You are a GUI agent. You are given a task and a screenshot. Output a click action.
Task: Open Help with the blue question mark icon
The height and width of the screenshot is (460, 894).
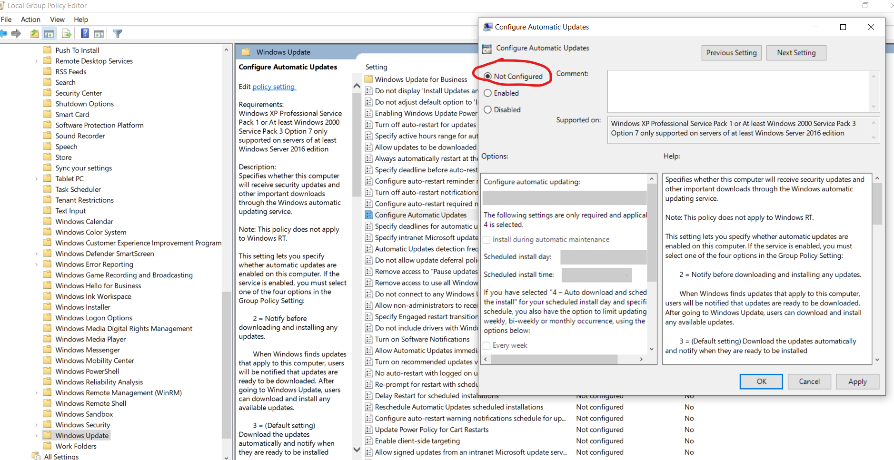pos(85,33)
